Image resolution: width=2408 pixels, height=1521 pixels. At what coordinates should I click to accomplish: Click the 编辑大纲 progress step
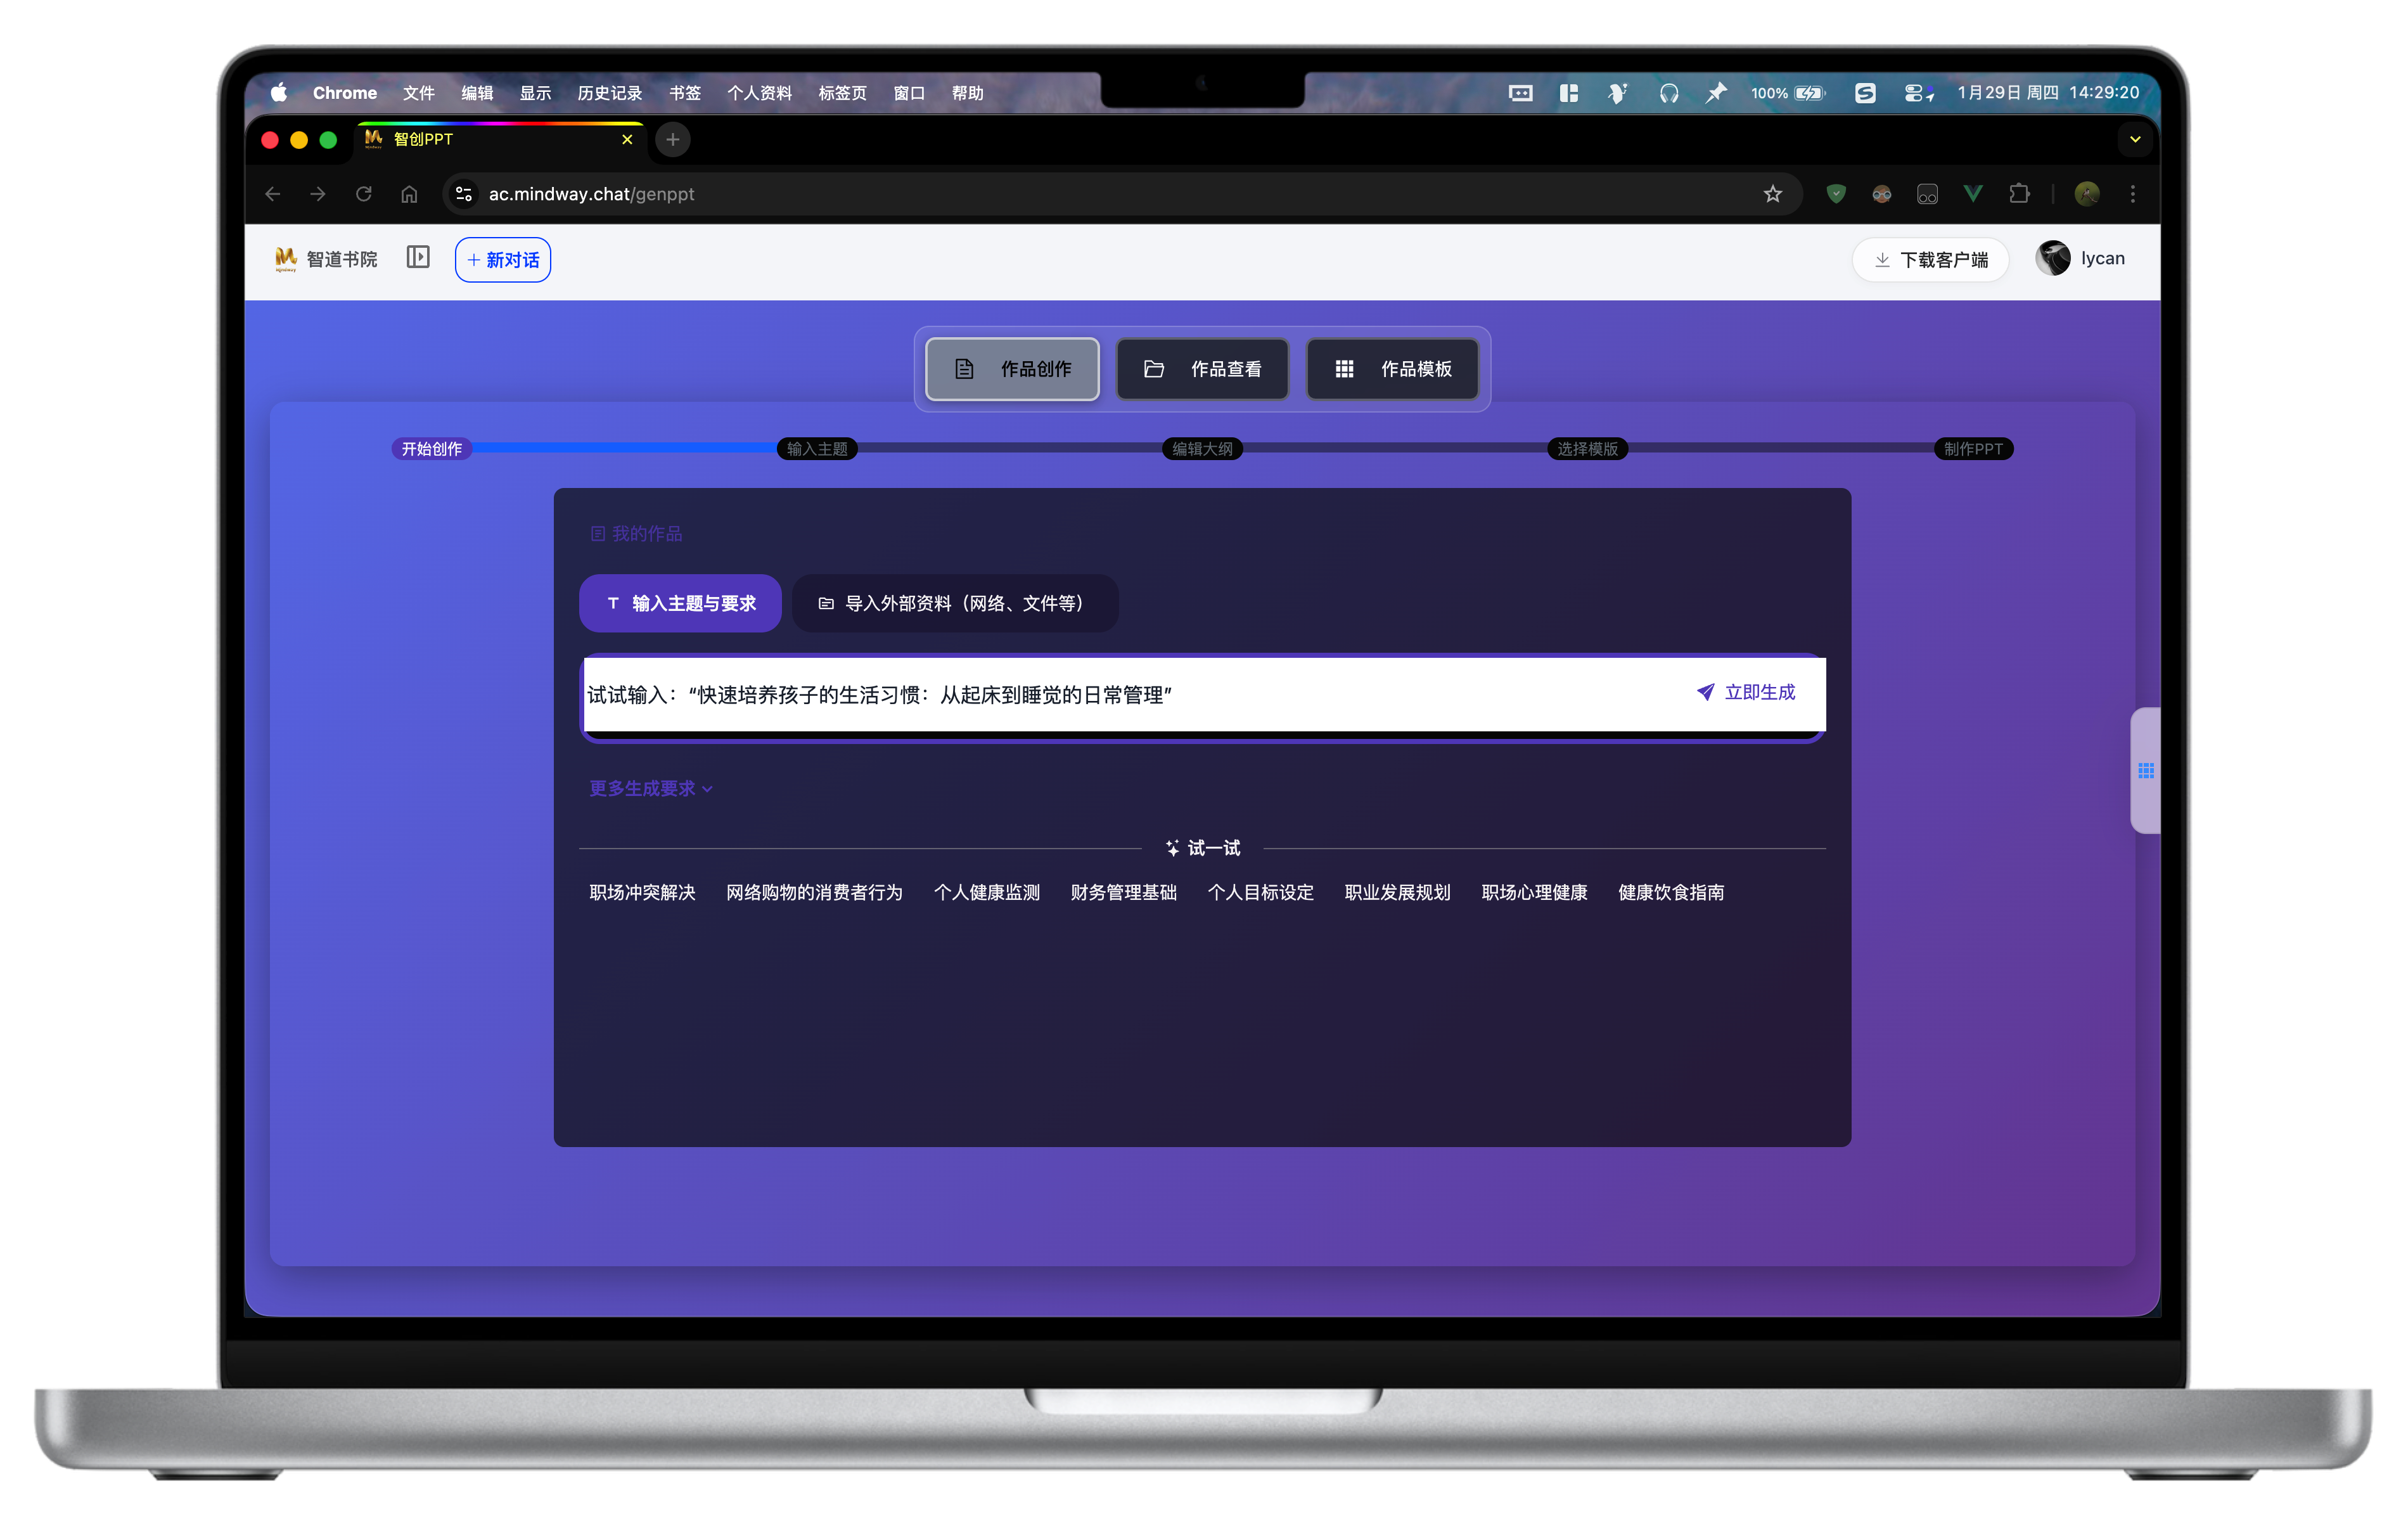click(x=1202, y=449)
